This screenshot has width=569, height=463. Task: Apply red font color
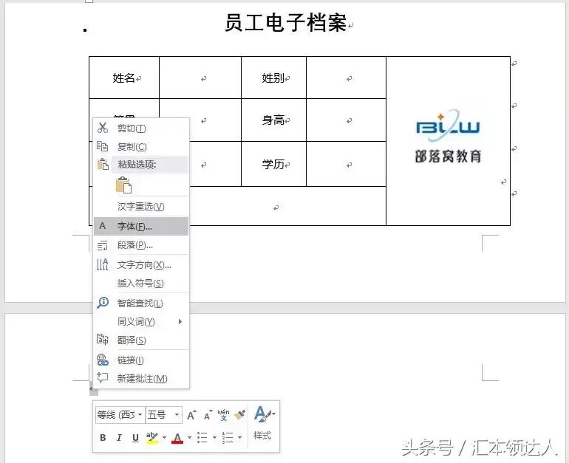(x=177, y=438)
